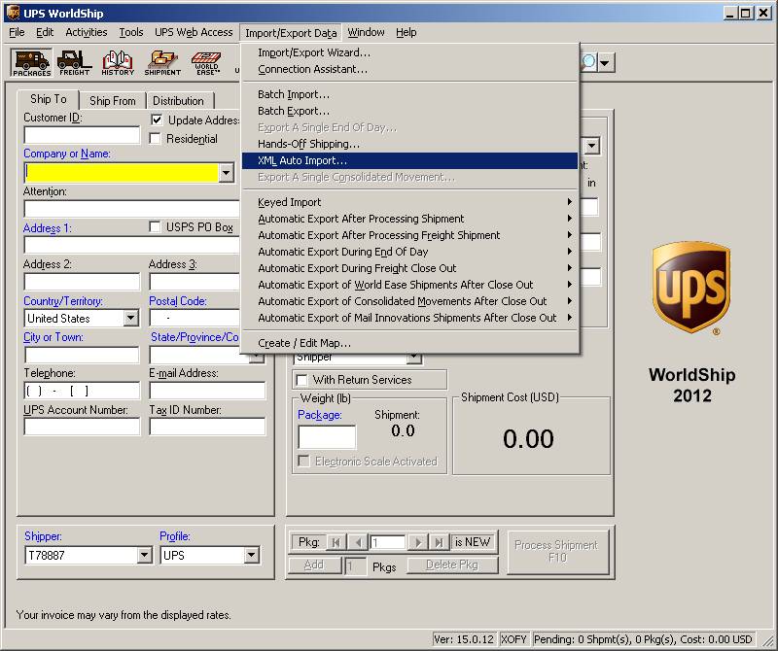Switch to the Ship From tab

click(x=113, y=101)
